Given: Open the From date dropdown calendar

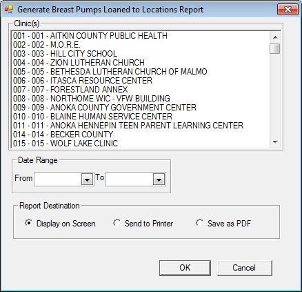Looking at the screenshot, I should (x=87, y=179).
